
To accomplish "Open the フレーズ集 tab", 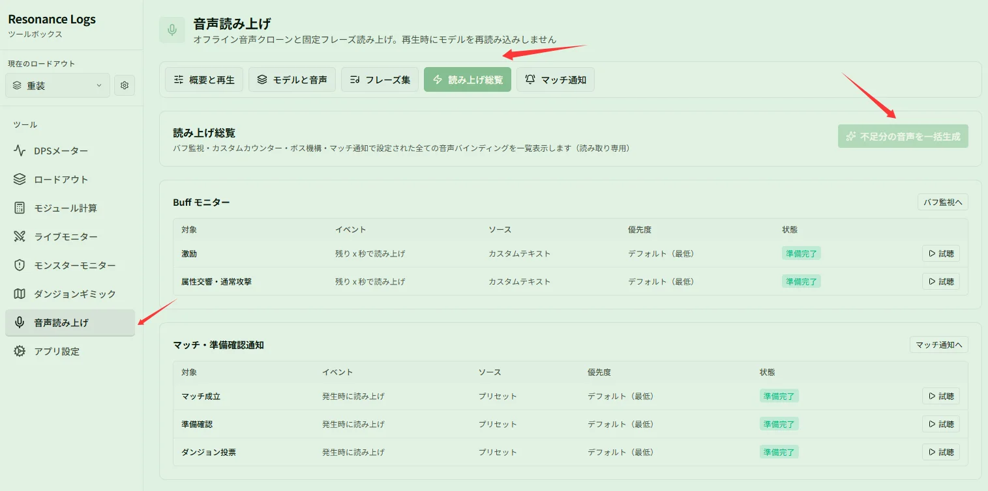I will tap(380, 80).
